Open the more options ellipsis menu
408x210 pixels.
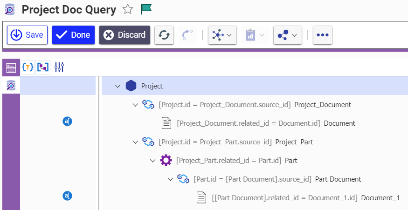coord(323,35)
